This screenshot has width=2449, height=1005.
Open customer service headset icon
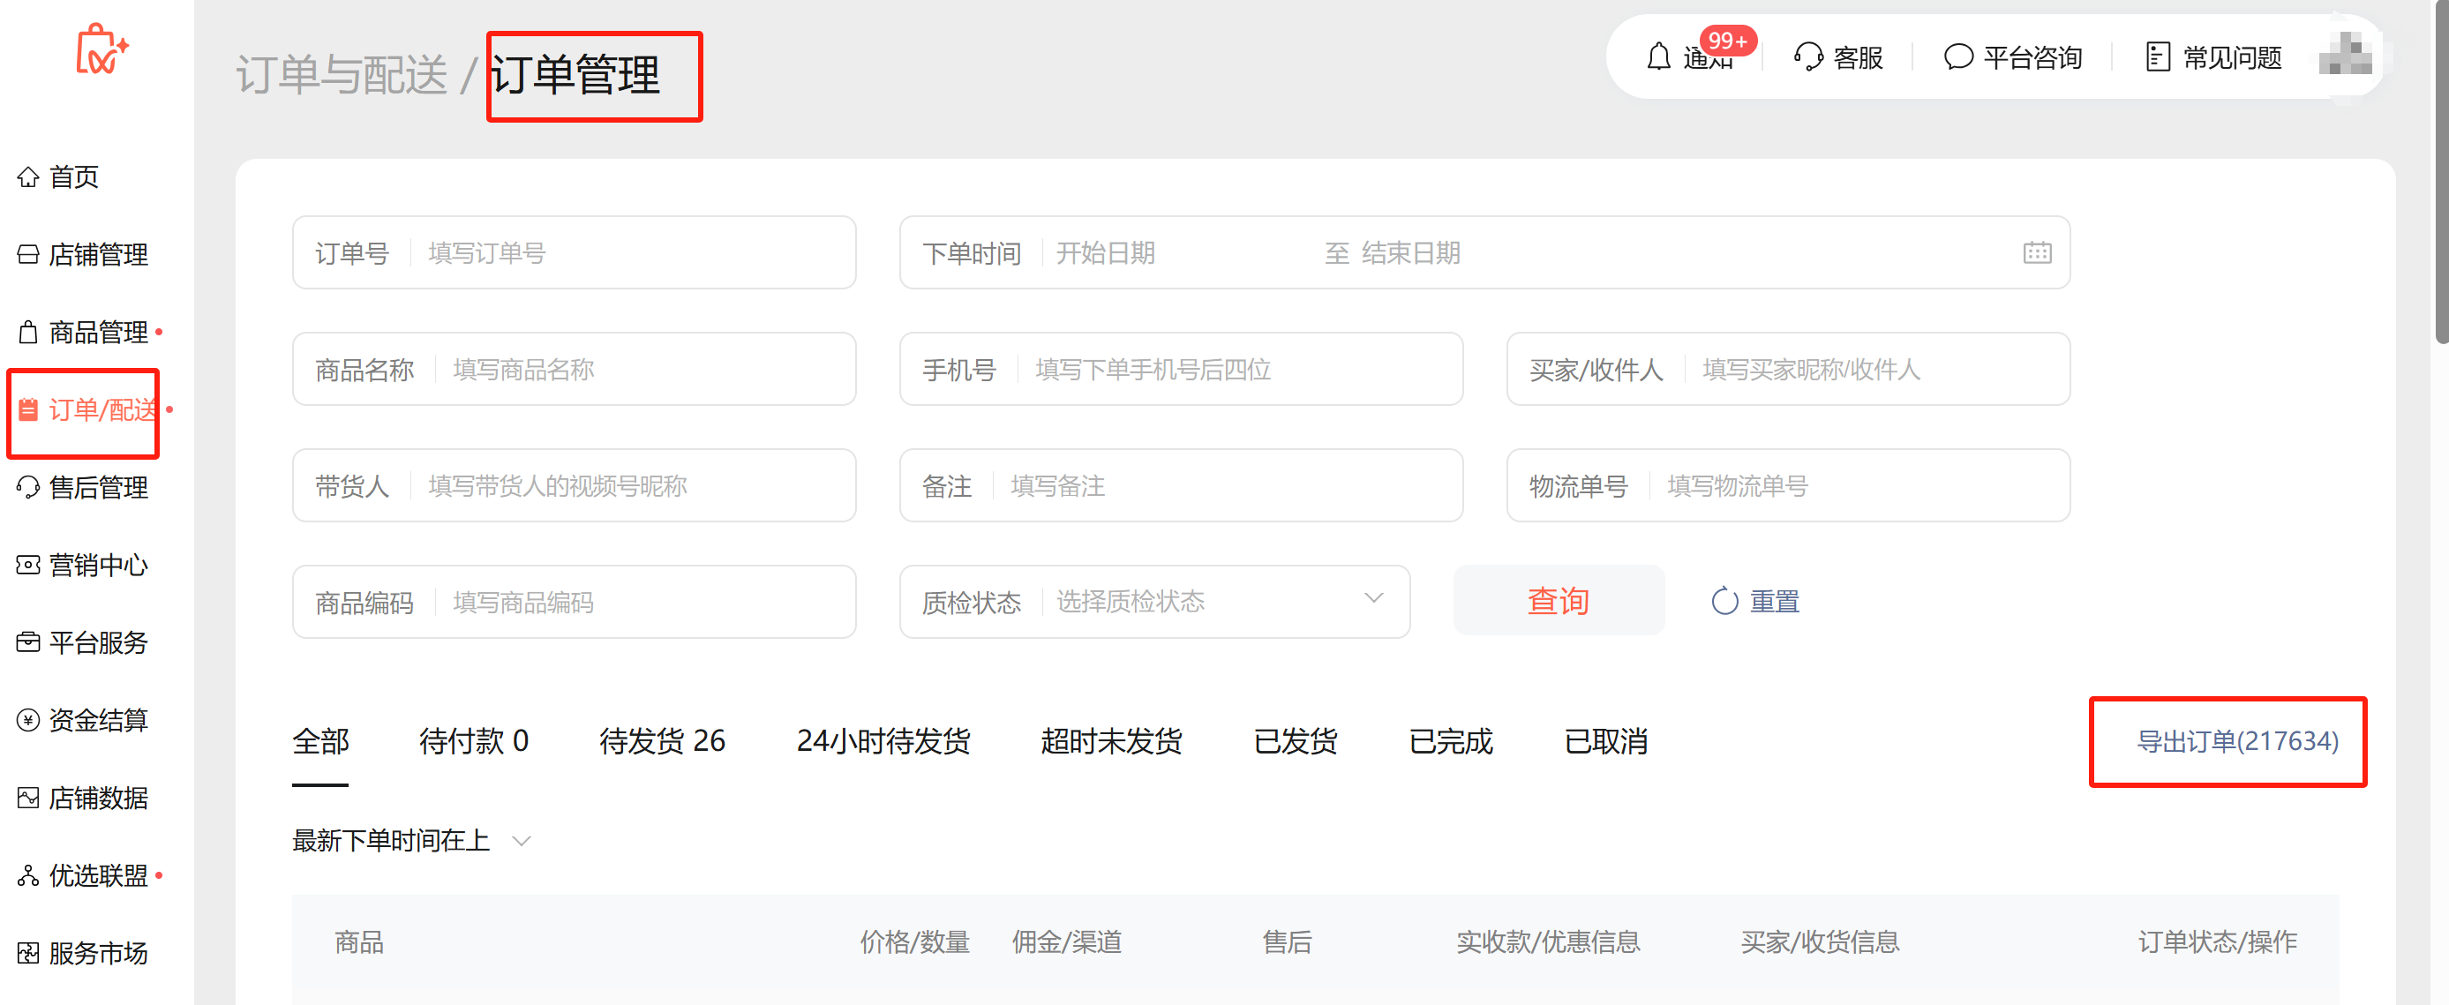pos(1807,57)
